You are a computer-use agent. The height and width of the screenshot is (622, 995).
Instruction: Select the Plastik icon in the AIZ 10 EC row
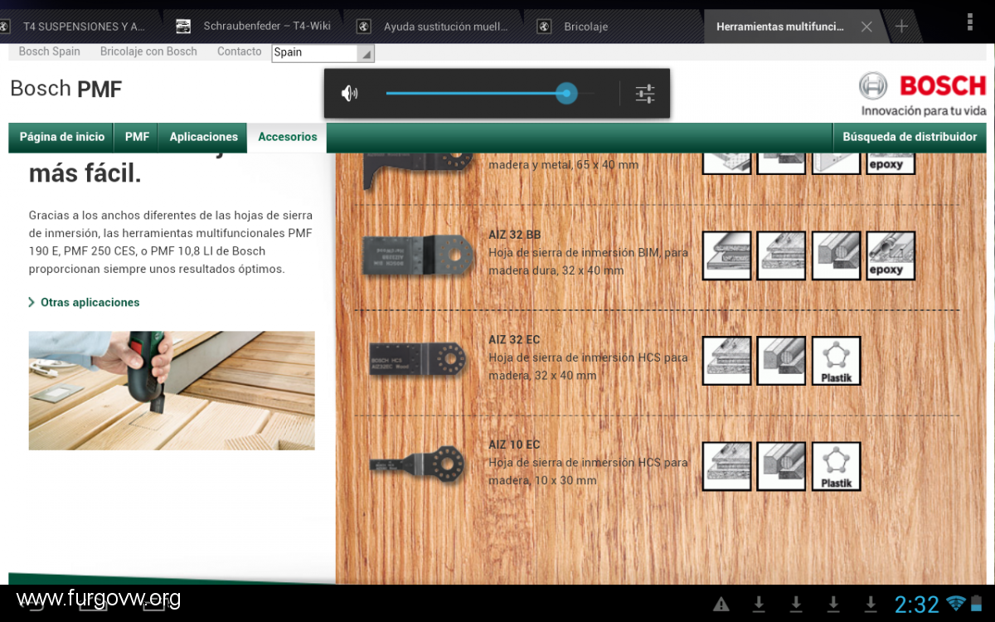click(x=836, y=466)
